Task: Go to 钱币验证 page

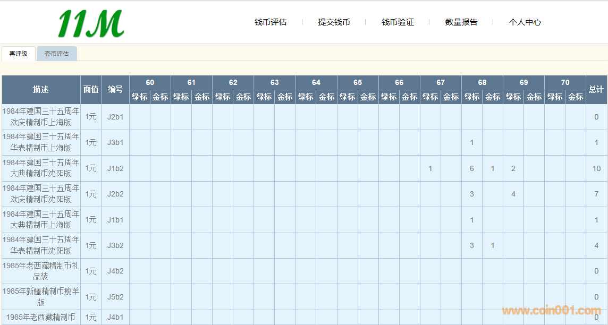Action: [398, 22]
